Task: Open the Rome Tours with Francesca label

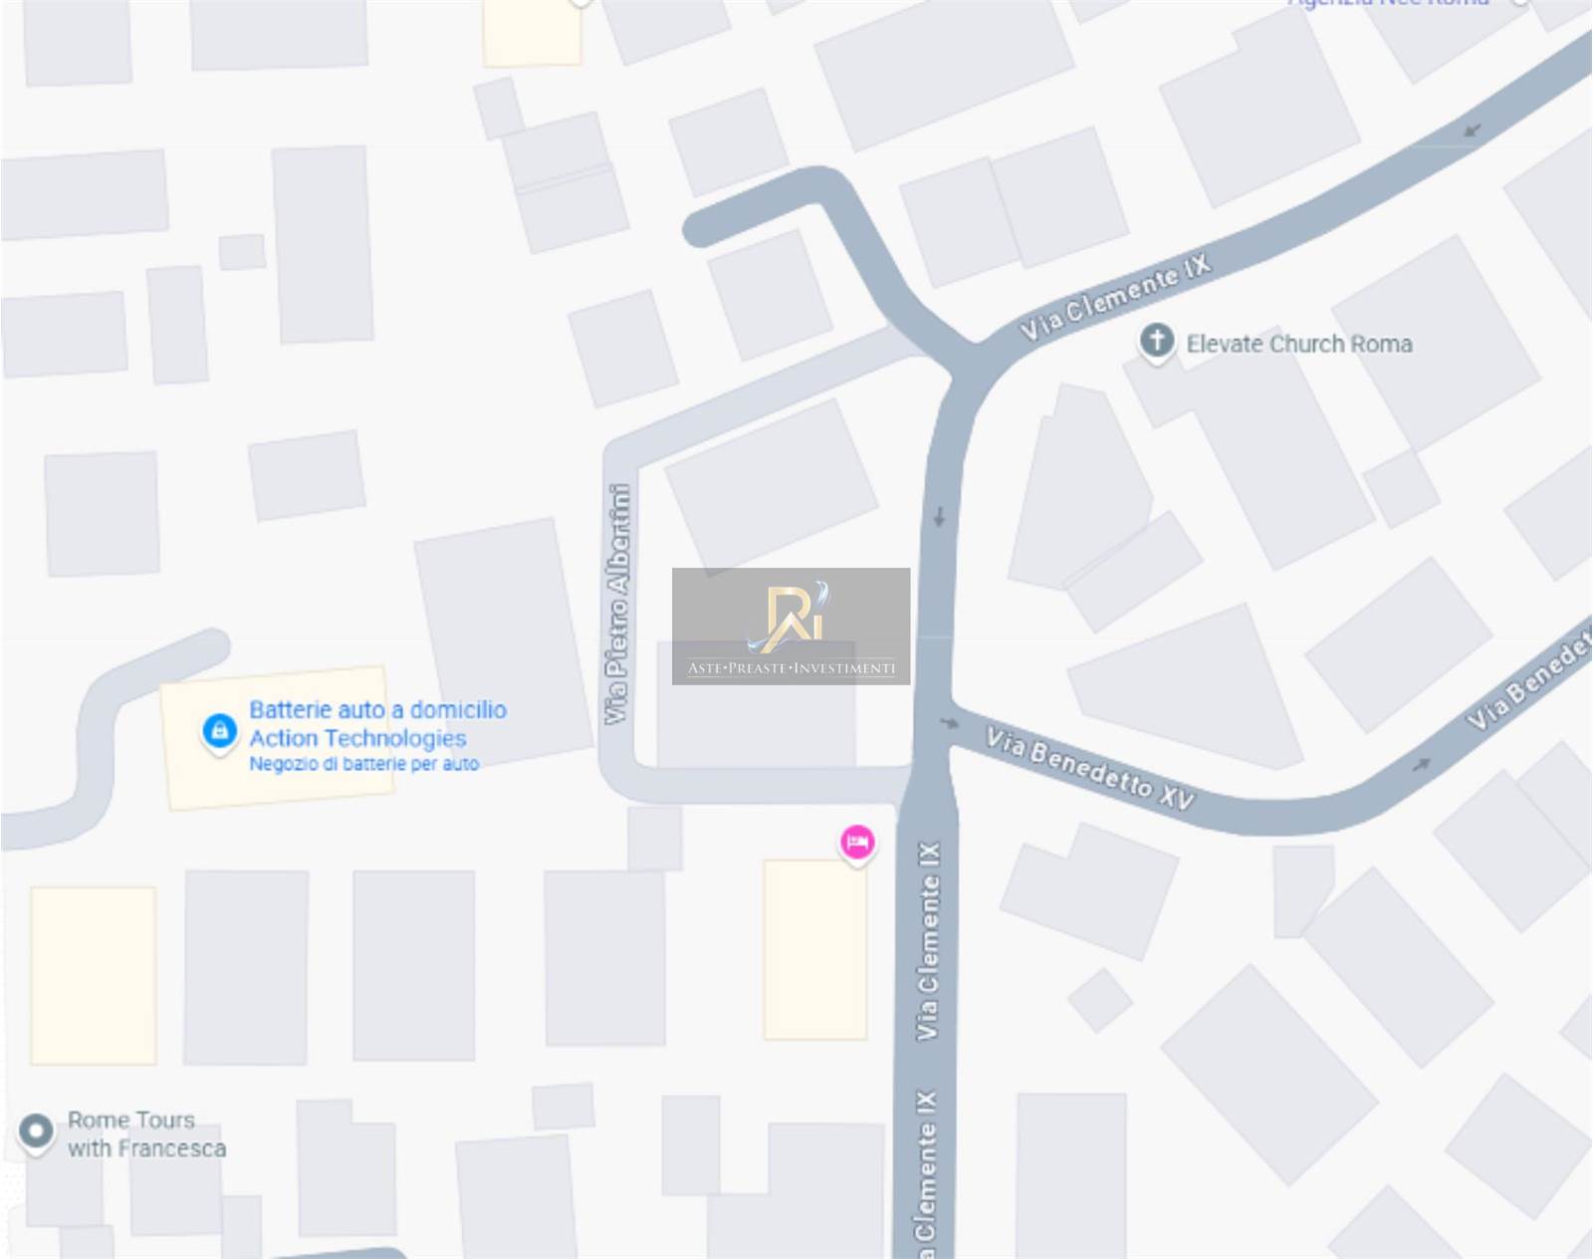Action: [146, 1134]
